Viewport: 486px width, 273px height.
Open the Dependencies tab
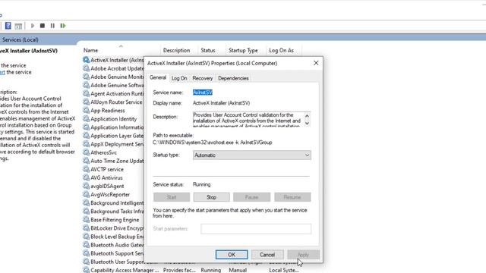coord(233,78)
